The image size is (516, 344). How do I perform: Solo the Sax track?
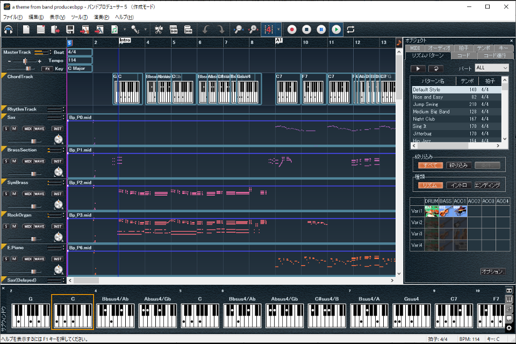coord(6,128)
